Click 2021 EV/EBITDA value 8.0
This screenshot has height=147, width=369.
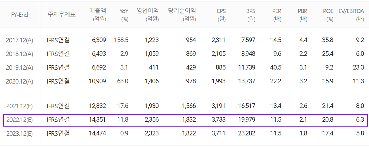[360, 106]
